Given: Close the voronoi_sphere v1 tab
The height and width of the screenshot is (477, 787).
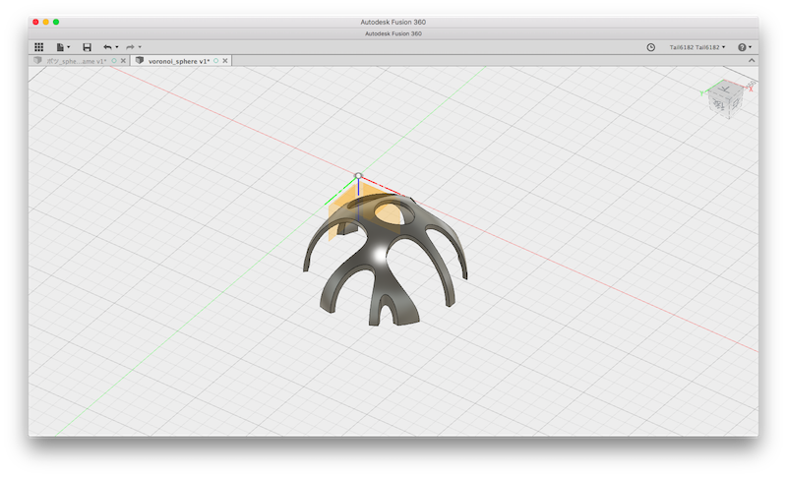Looking at the screenshot, I should [225, 61].
